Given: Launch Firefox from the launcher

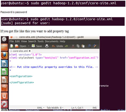Looking at the screenshot, I should tap(4, 55).
